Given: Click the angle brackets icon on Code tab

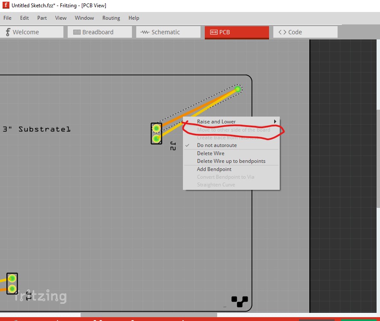Looking at the screenshot, I should pos(282,32).
